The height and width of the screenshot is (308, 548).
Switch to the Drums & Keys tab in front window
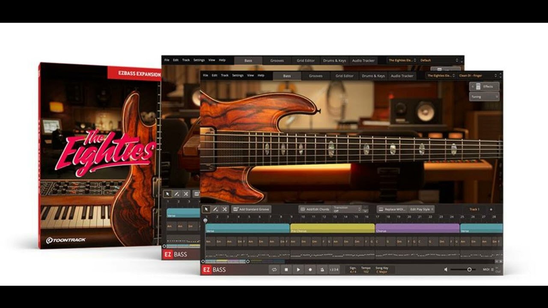tap(373, 76)
